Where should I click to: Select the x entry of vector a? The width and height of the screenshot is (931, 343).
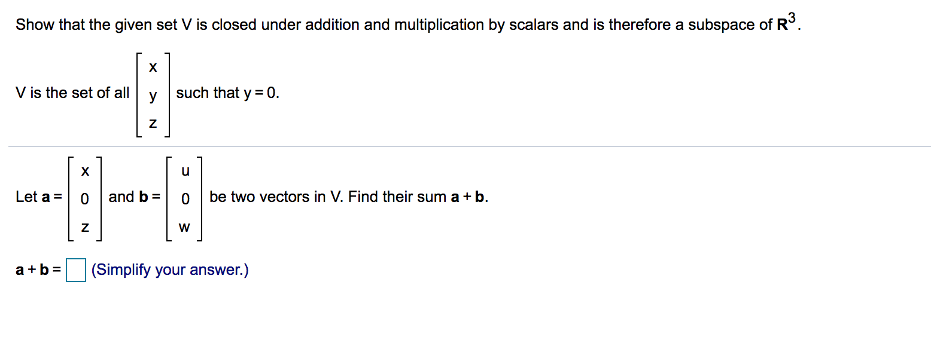85,171
